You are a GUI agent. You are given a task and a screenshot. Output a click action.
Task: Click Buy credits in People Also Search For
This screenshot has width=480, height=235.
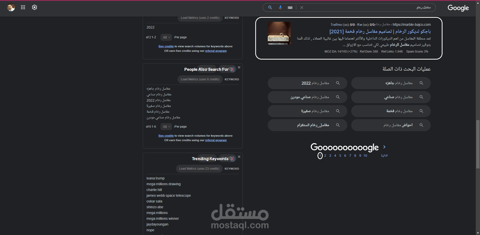coord(166,136)
